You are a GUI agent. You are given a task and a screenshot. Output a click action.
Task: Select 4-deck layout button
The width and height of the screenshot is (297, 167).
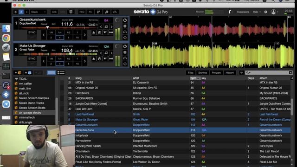[26, 12]
